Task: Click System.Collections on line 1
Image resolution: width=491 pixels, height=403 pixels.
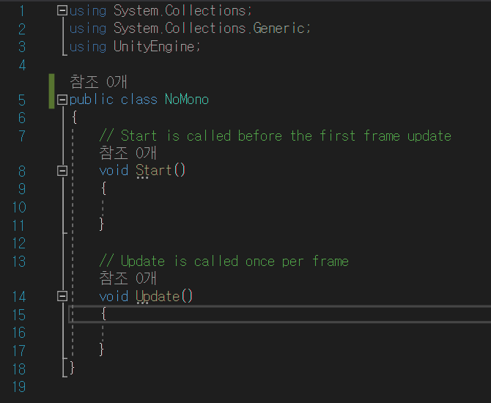Action: tap(180, 11)
